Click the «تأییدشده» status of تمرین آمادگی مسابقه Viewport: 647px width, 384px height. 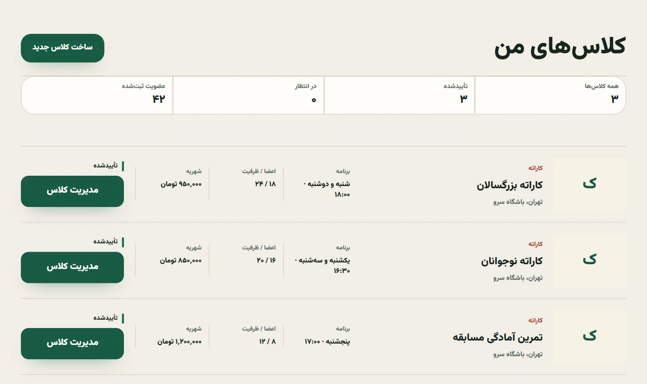108,318
